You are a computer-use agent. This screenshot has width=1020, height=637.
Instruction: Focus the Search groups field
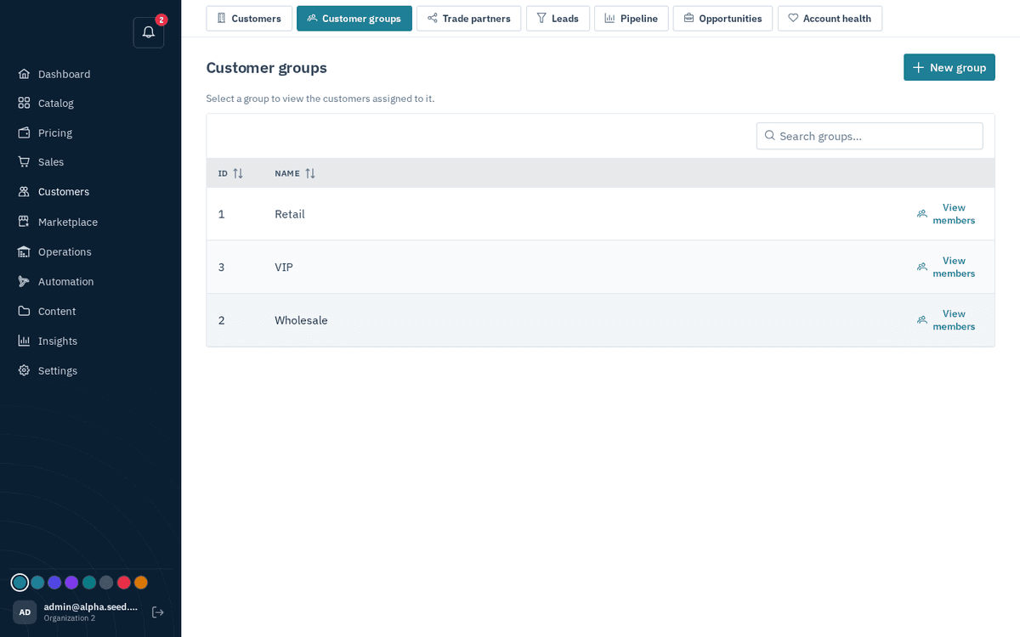[870, 136]
